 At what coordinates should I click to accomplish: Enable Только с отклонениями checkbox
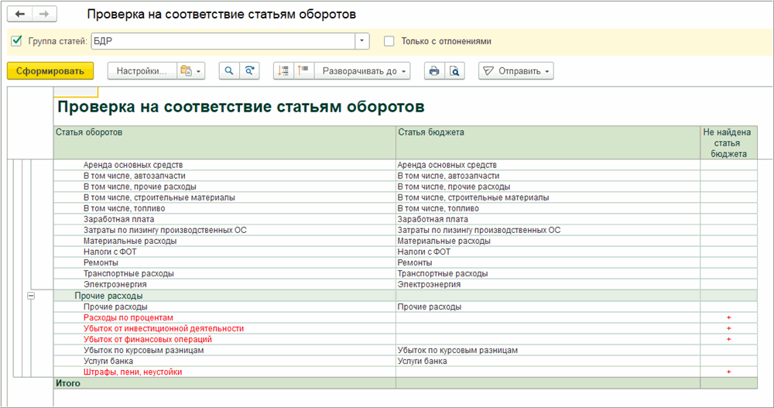pyautogui.click(x=389, y=41)
